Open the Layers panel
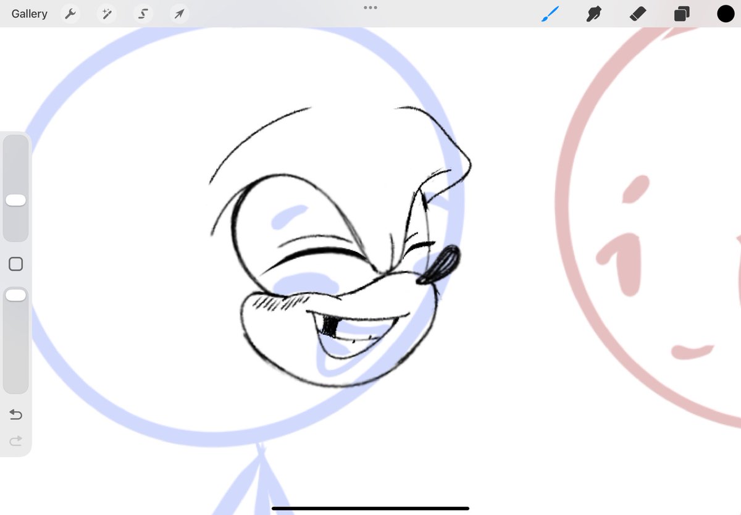The height and width of the screenshot is (515, 741). point(682,13)
